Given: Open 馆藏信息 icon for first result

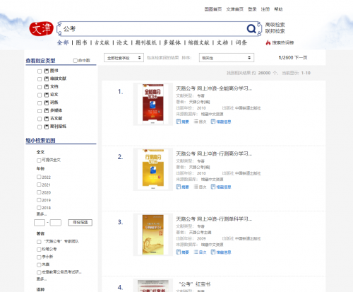Looking at the screenshot, I should [213, 122].
